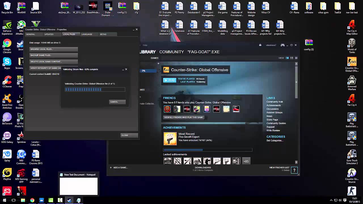Open Armored Warfare desktop shortcut
Screen dimensions: 363x204
(x=352, y=83)
